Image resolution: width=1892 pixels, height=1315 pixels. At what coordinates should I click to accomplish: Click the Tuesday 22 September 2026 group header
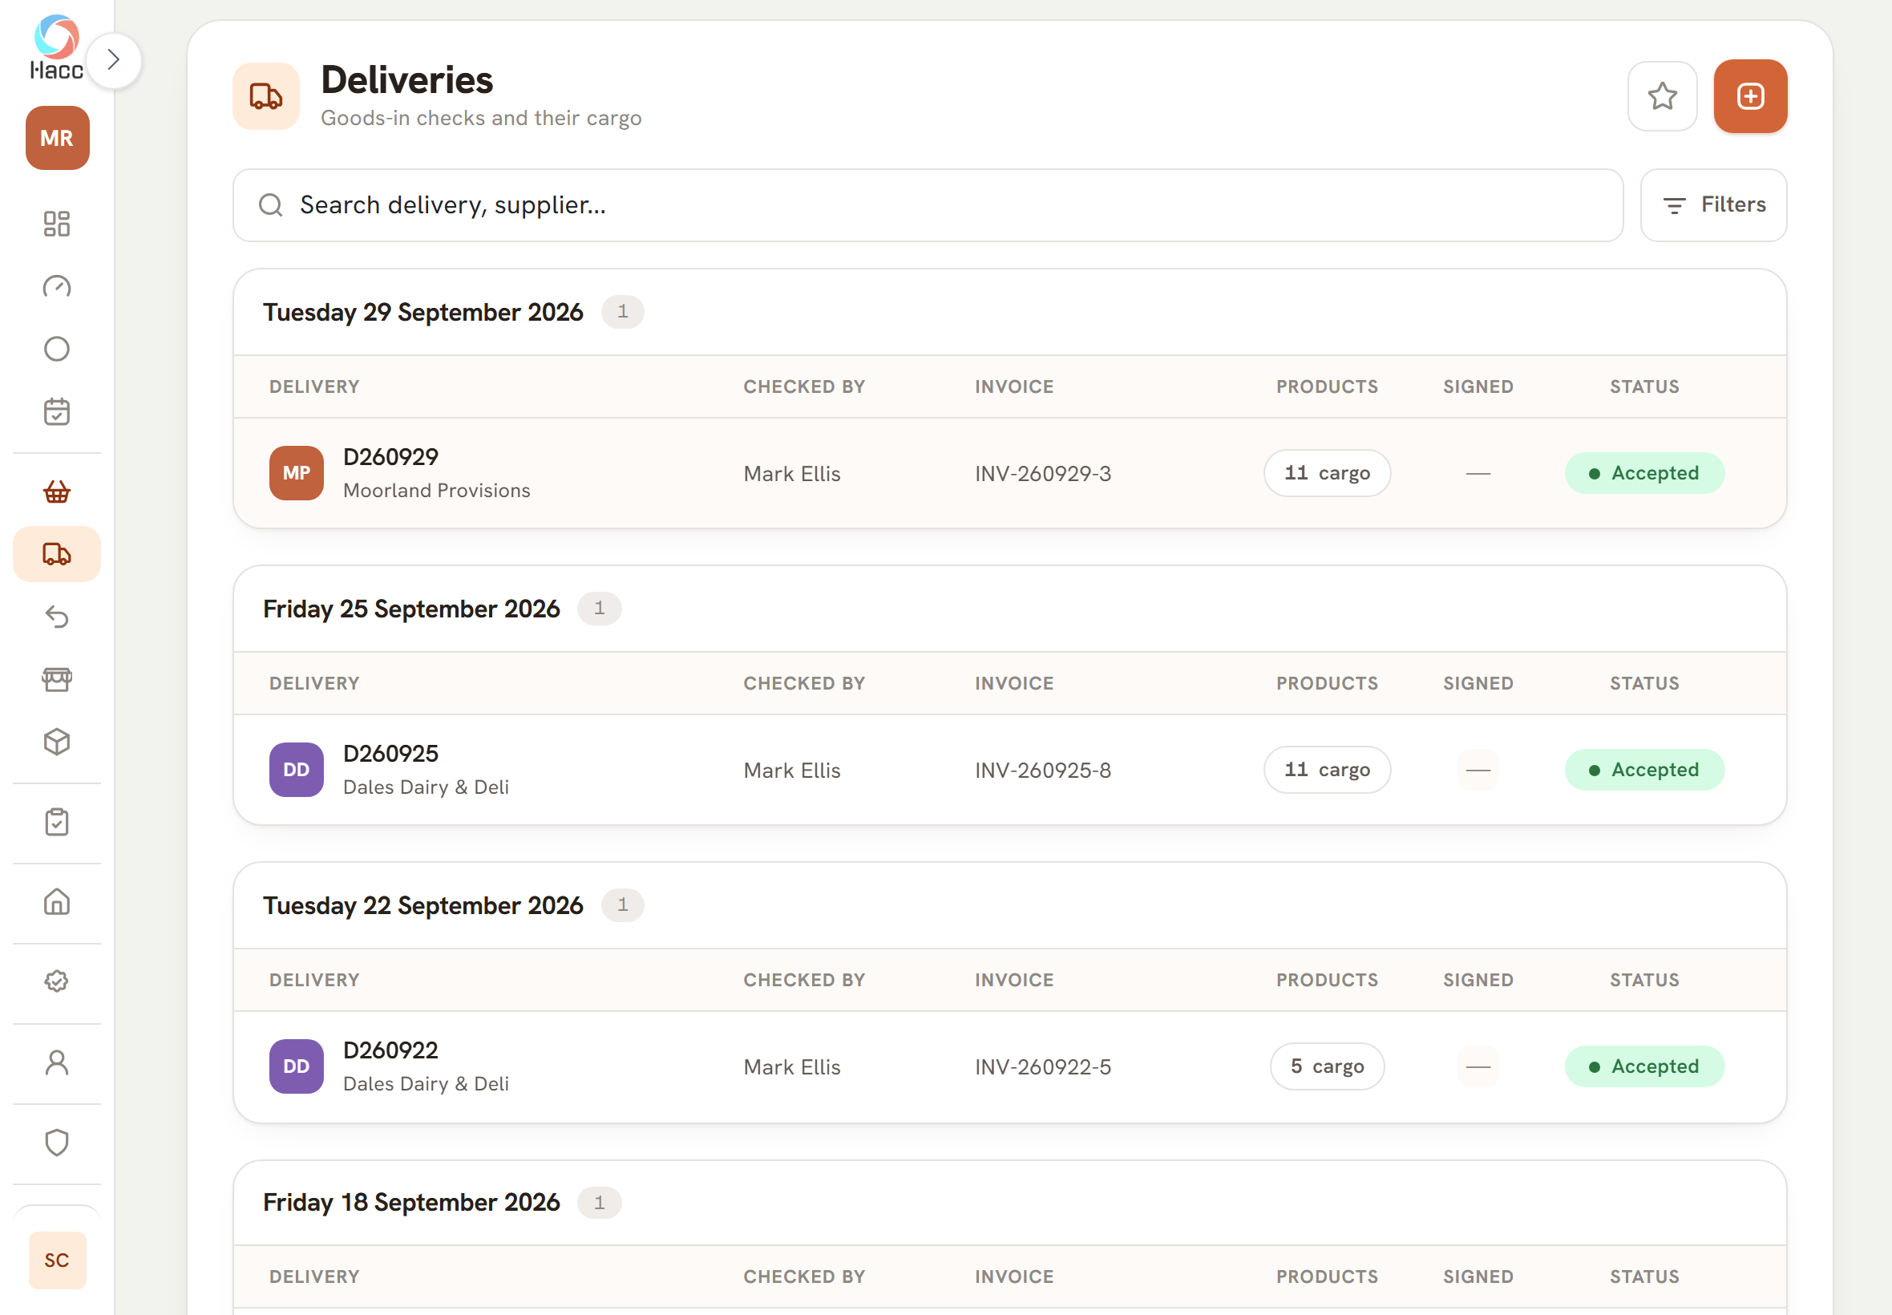pyautogui.click(x=1010, y=905)
